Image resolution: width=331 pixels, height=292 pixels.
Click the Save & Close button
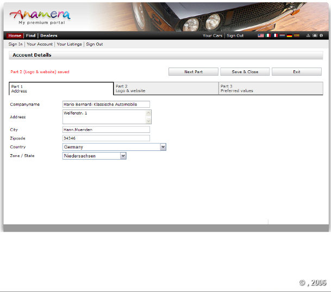(245, 72)
